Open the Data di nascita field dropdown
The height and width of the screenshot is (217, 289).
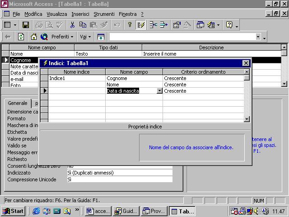pos(159,91)
